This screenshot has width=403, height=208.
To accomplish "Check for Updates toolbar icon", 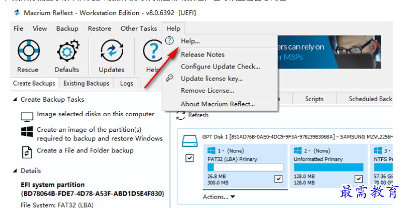I will 112,51.
